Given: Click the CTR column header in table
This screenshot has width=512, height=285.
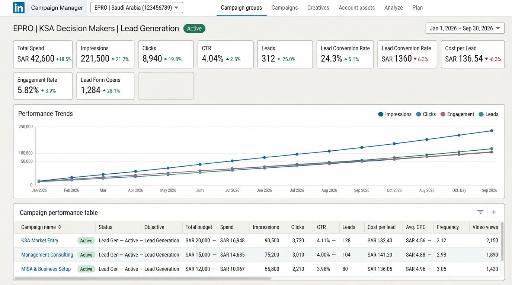Looking at the screenshot, I should (x=321, y=227).
